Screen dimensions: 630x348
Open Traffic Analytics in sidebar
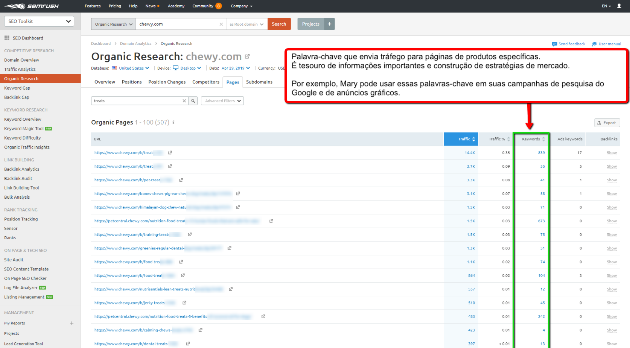20,70
